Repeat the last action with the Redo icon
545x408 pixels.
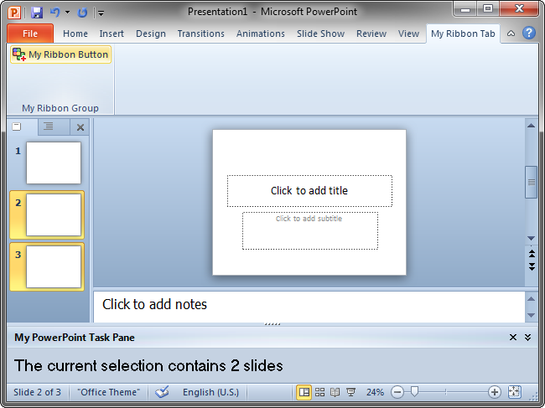pyautogui.click(x=82, y=13)
